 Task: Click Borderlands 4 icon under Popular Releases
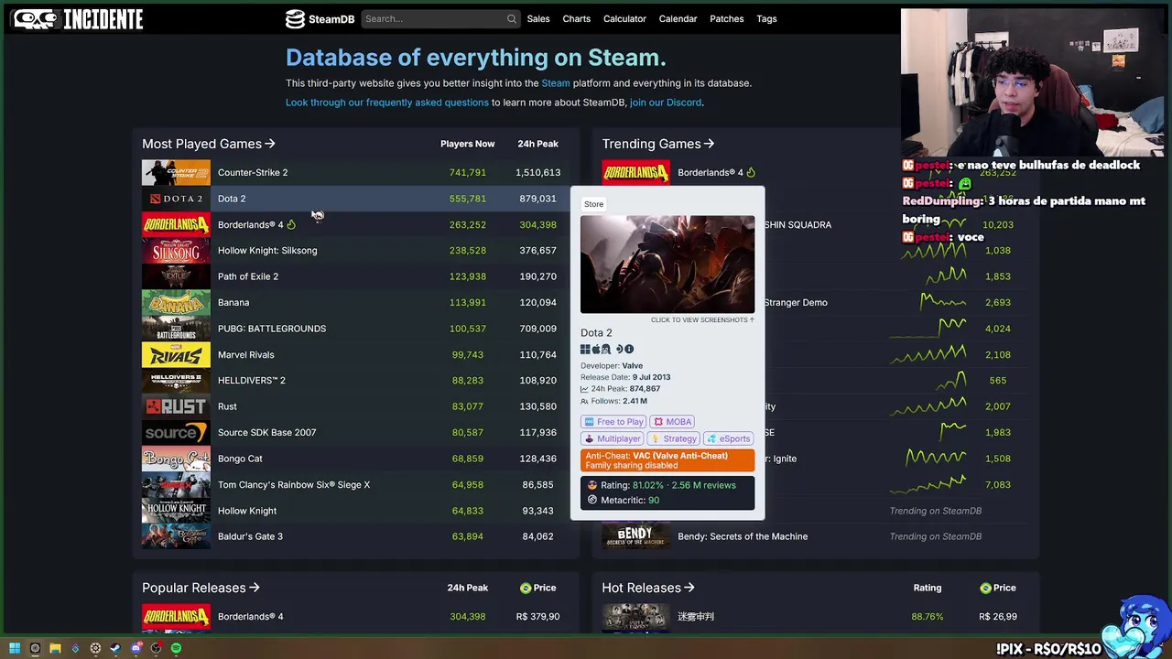coord(176,617)
